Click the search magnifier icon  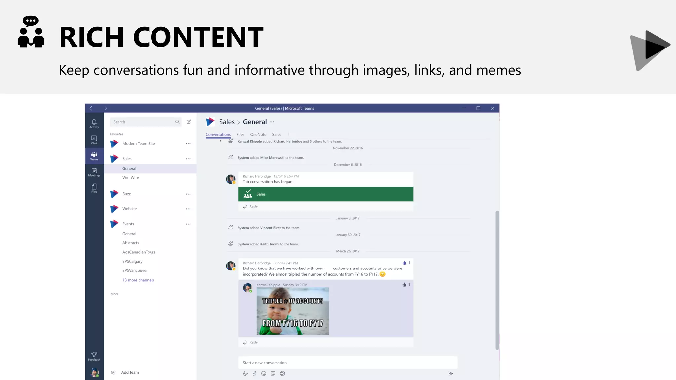point(177,122)
